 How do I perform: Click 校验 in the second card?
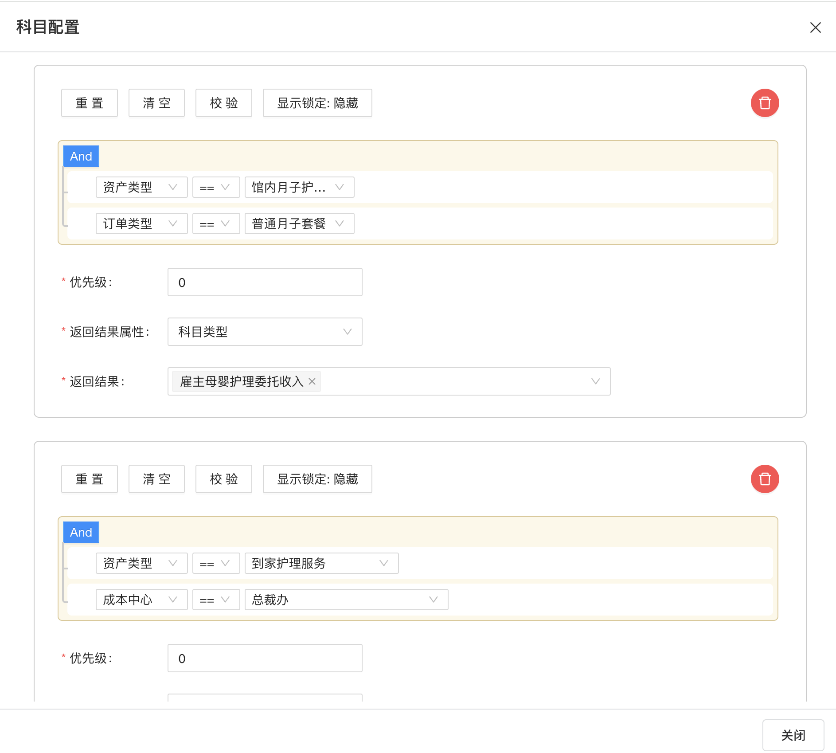224,479
